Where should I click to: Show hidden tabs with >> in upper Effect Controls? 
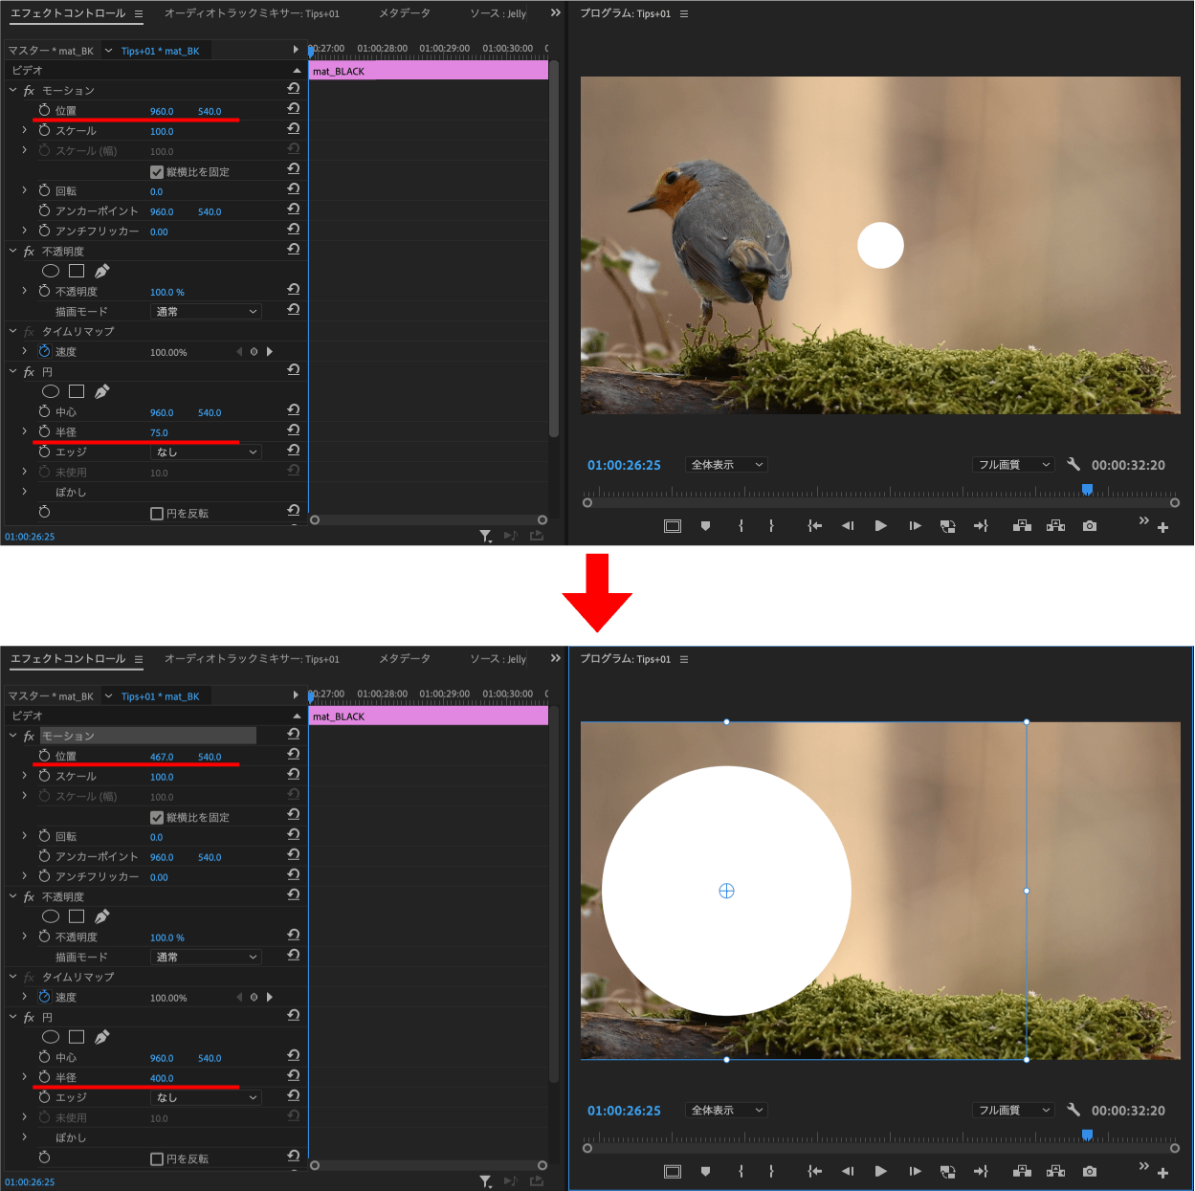[556, 13]
